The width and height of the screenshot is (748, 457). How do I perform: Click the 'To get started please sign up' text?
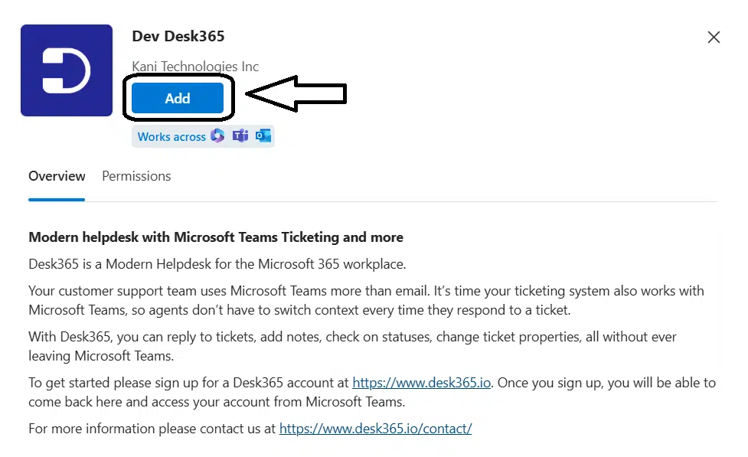click(189, 383)
